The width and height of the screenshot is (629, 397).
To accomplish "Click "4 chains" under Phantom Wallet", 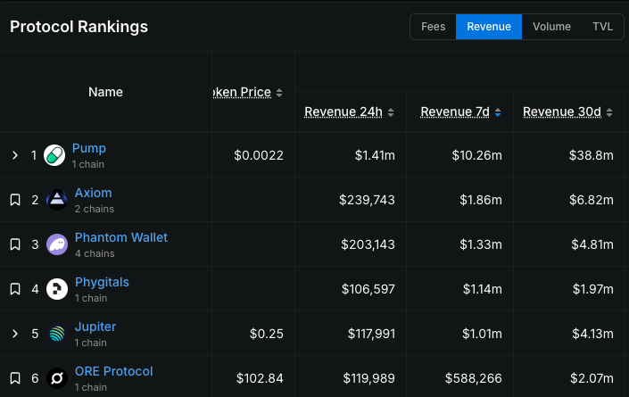I will [x=95, y=253].
